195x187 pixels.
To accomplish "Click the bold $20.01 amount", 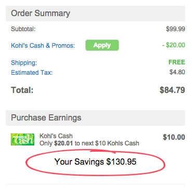I will click(x=63, y=143).
